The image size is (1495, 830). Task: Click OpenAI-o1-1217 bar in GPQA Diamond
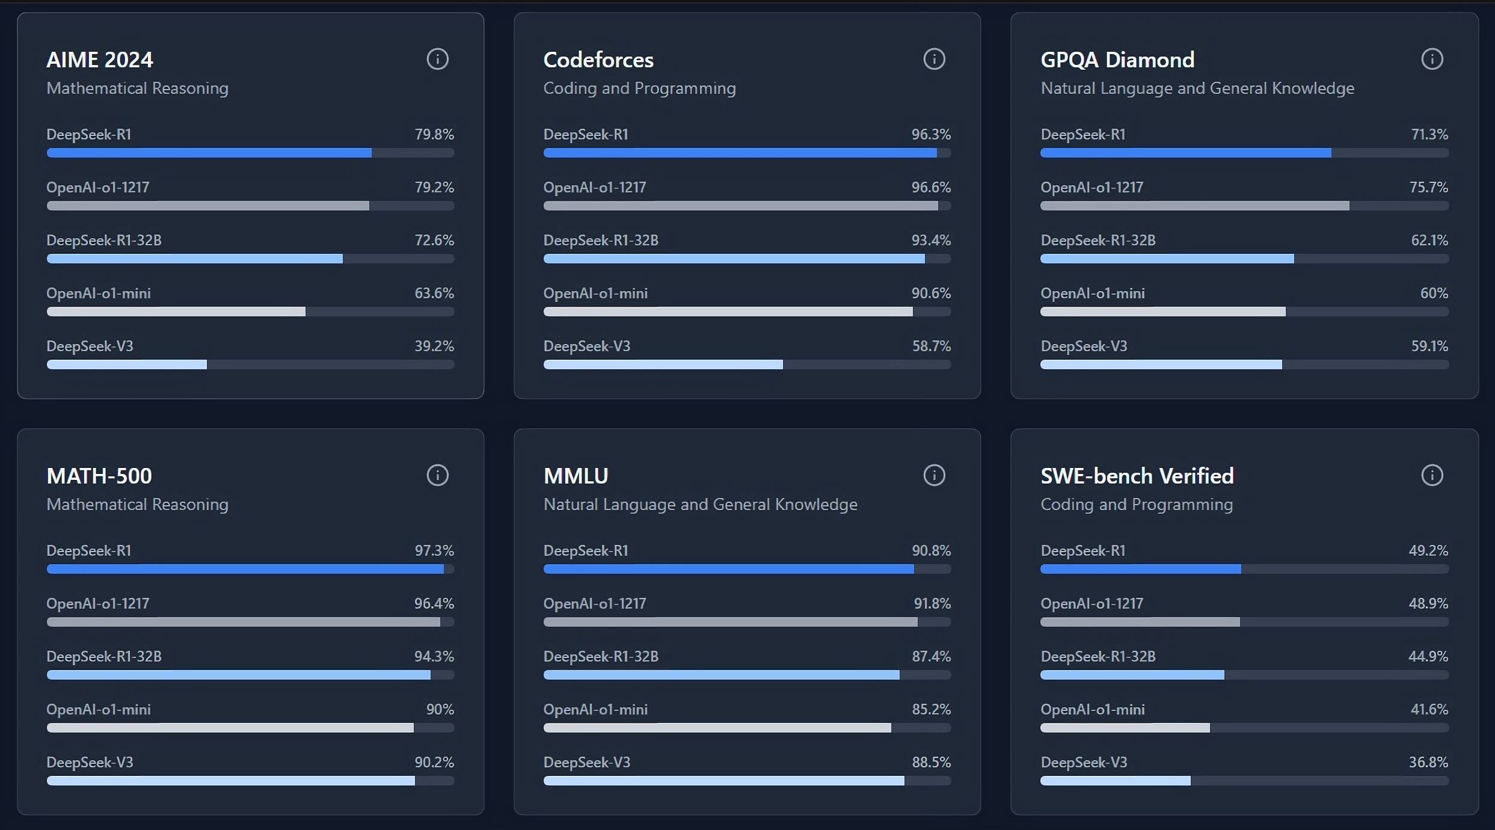click(x=1244, y=206)
